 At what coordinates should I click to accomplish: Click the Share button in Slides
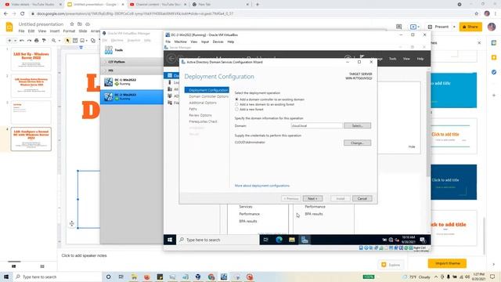point(470,27)
